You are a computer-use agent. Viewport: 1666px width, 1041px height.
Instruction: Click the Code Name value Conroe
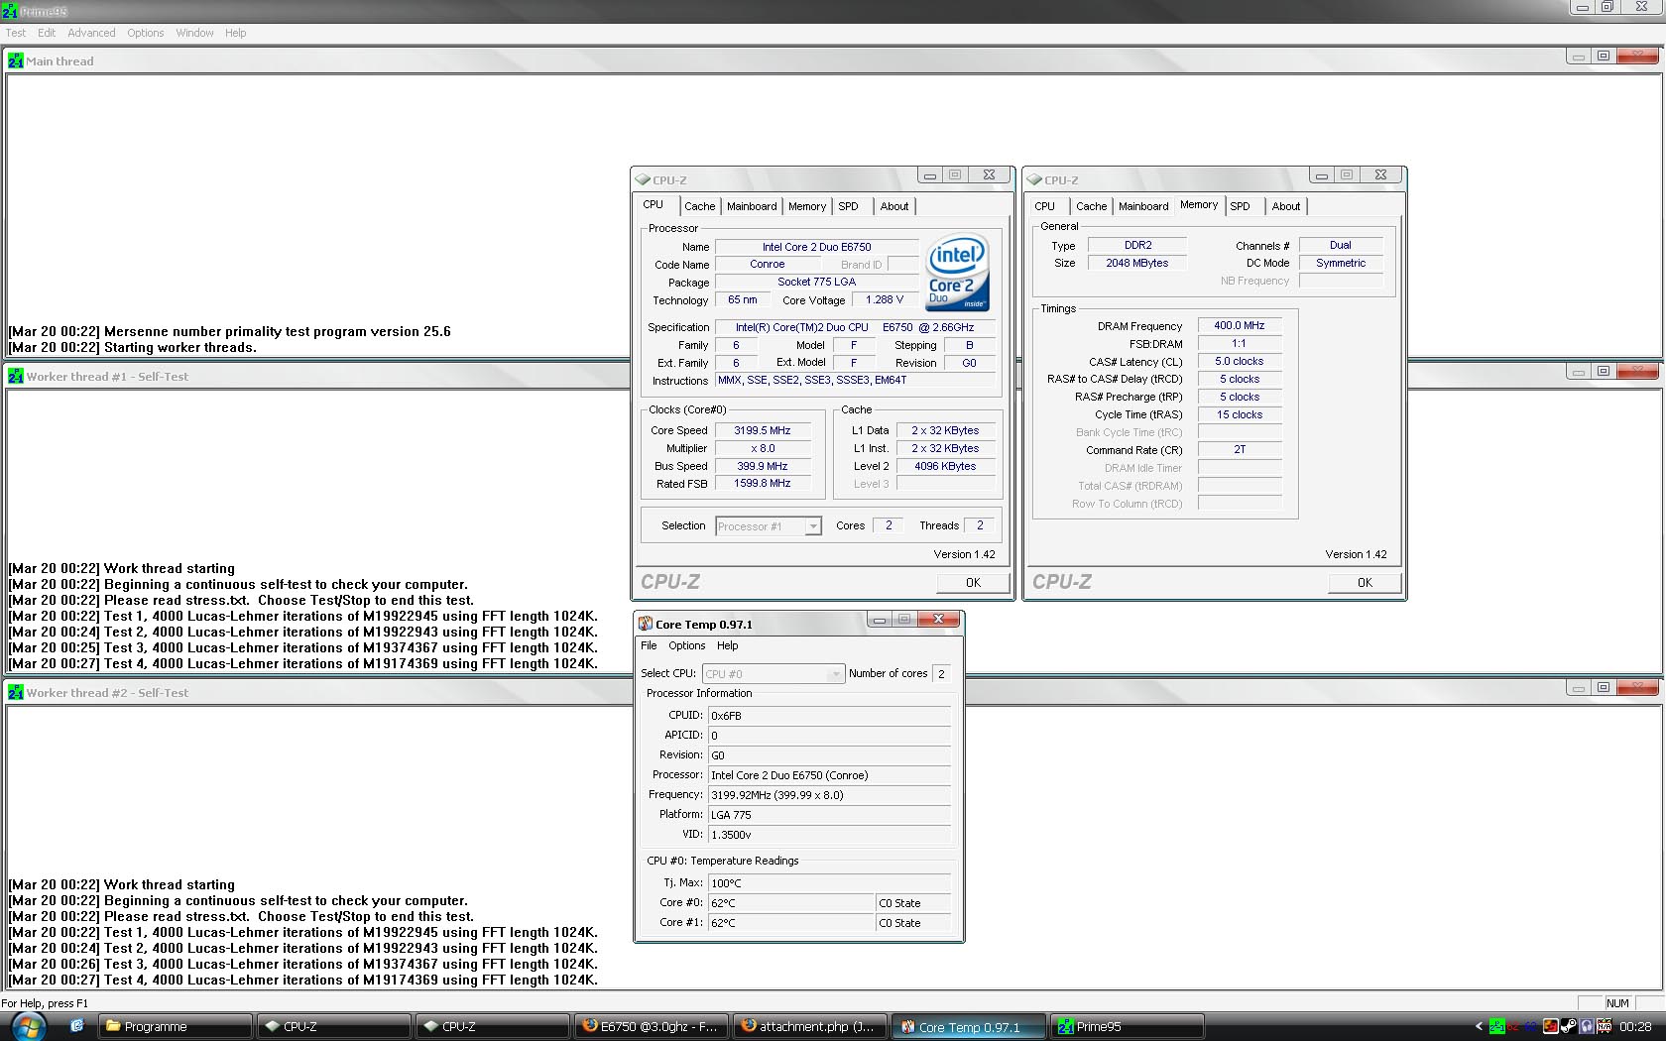click(768, 265)
